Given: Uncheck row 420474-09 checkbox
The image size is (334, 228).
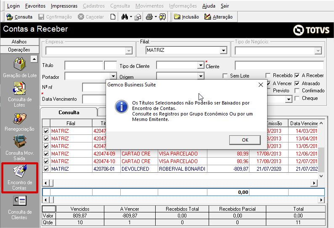Looking at the screenshot, I should [46, 154].
